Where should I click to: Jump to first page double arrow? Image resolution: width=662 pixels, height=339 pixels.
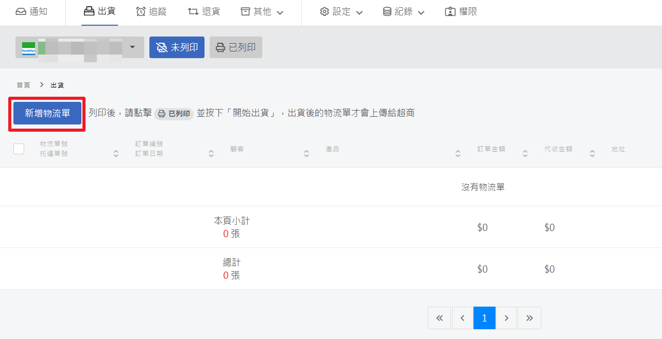coord(439,318)
